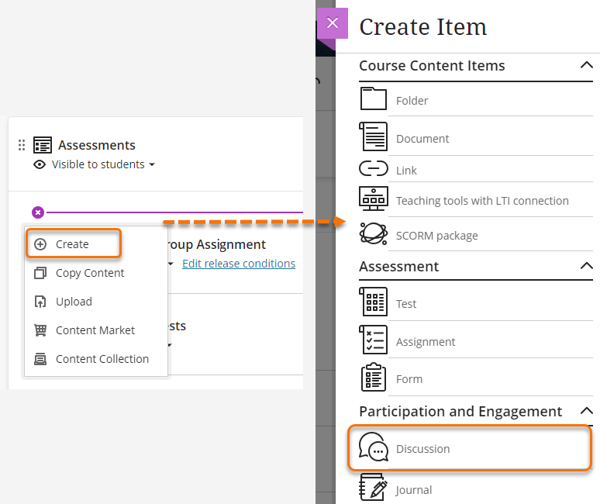Image resolution: width=600 pixels, height=504 pixels.
Task: Select the Document icon in Create Item
Action: [373, 136]
